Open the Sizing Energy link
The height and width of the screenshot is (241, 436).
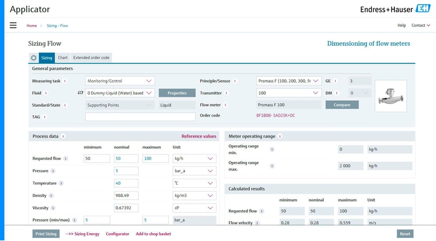(x=82, y=234)
